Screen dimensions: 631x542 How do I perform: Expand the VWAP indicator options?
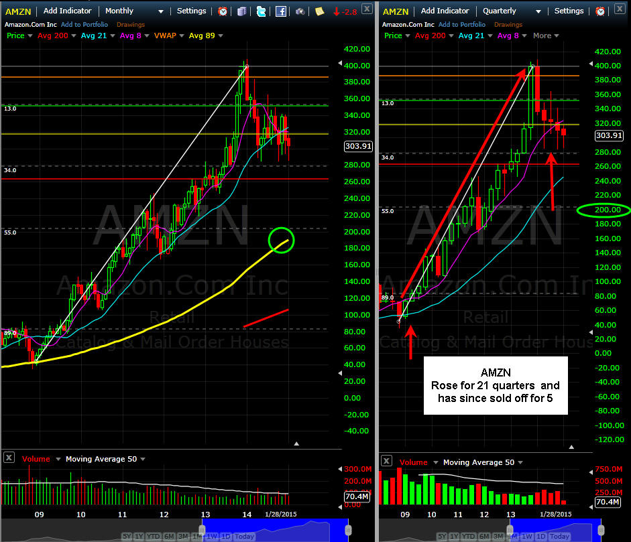point(182,36)
